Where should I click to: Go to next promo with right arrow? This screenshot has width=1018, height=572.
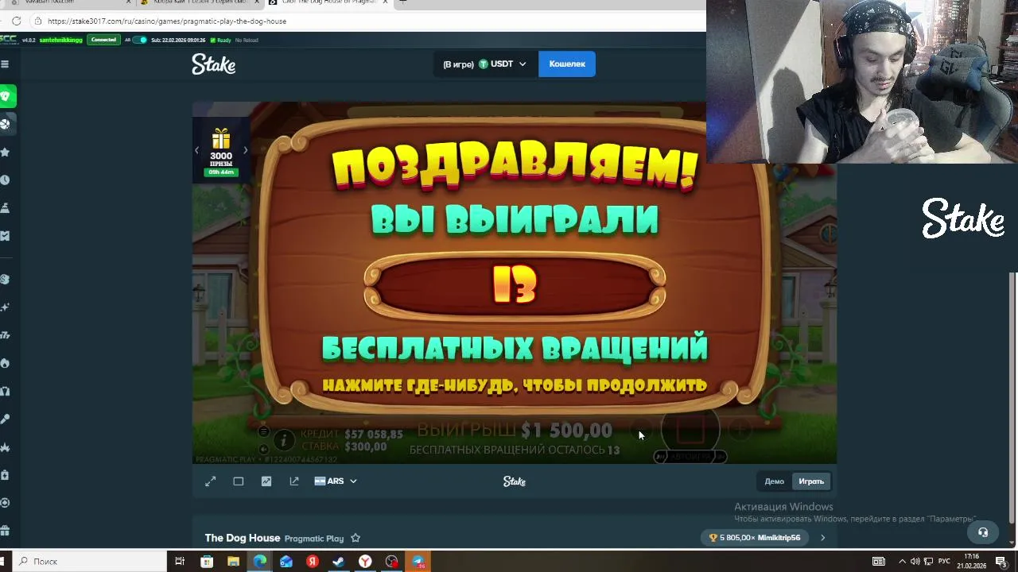pyautogui.click(x=245, y=150)
